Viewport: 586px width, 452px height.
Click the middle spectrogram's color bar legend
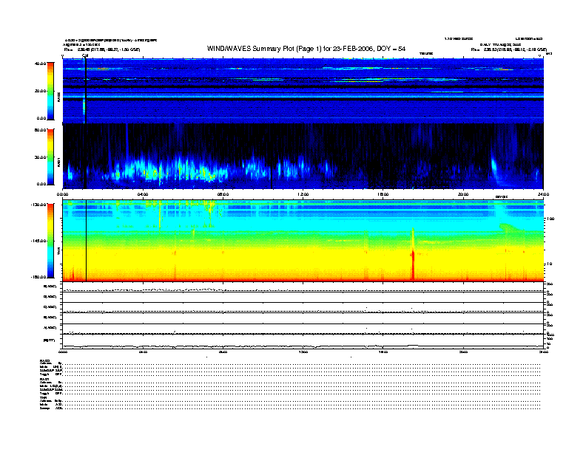click(x=50, y=157)
